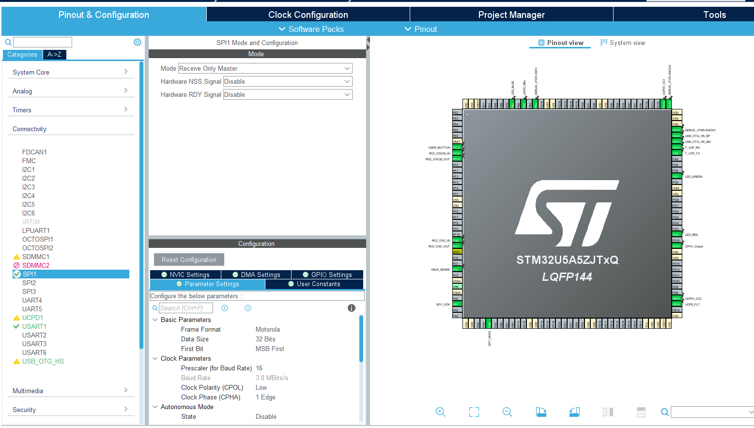Expand the System Core category
This screenshot has width=754, height=428.
(71, 72)
